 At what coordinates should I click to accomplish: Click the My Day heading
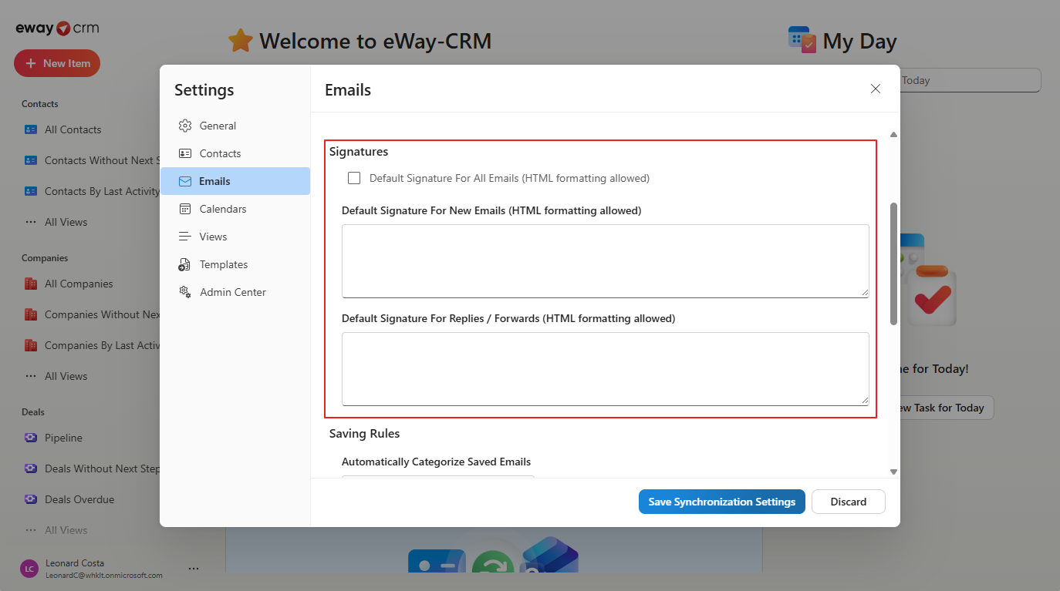(x=860, y=41)
